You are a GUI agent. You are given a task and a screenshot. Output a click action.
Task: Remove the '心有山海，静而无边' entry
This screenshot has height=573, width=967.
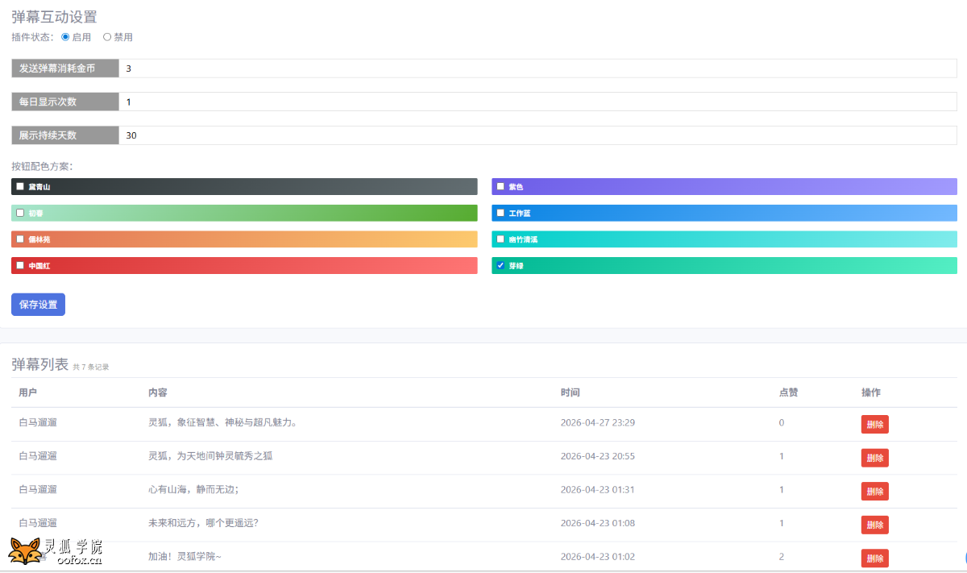point(874,492)
